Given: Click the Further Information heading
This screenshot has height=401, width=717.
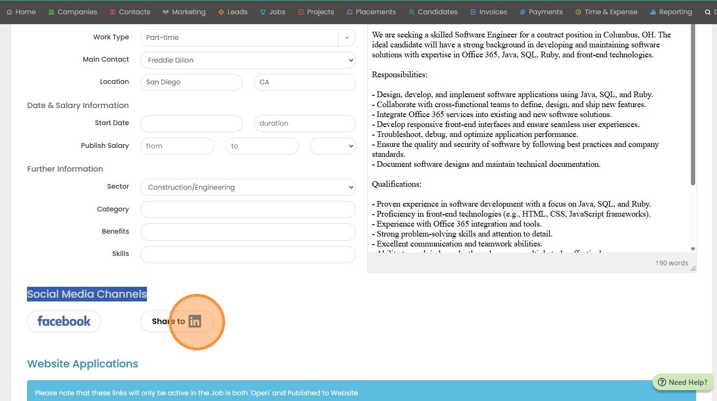Looking at the screenshot, I should 65,169.
